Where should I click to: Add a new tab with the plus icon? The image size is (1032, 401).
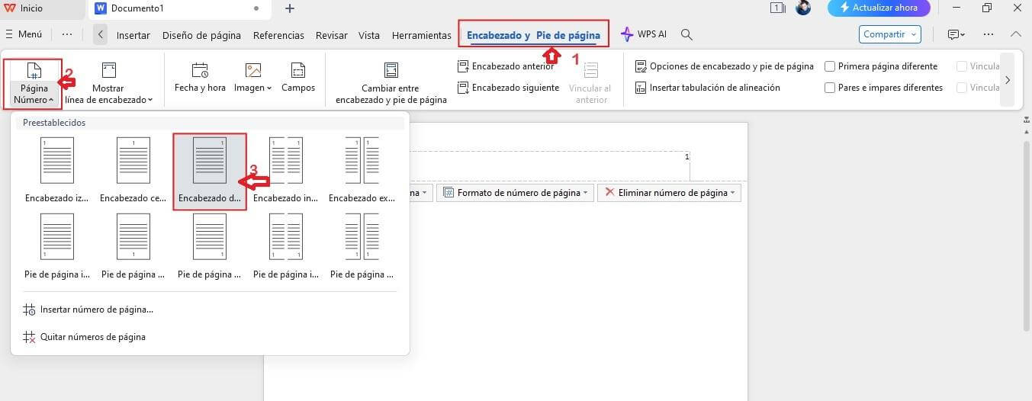point(289,8)
